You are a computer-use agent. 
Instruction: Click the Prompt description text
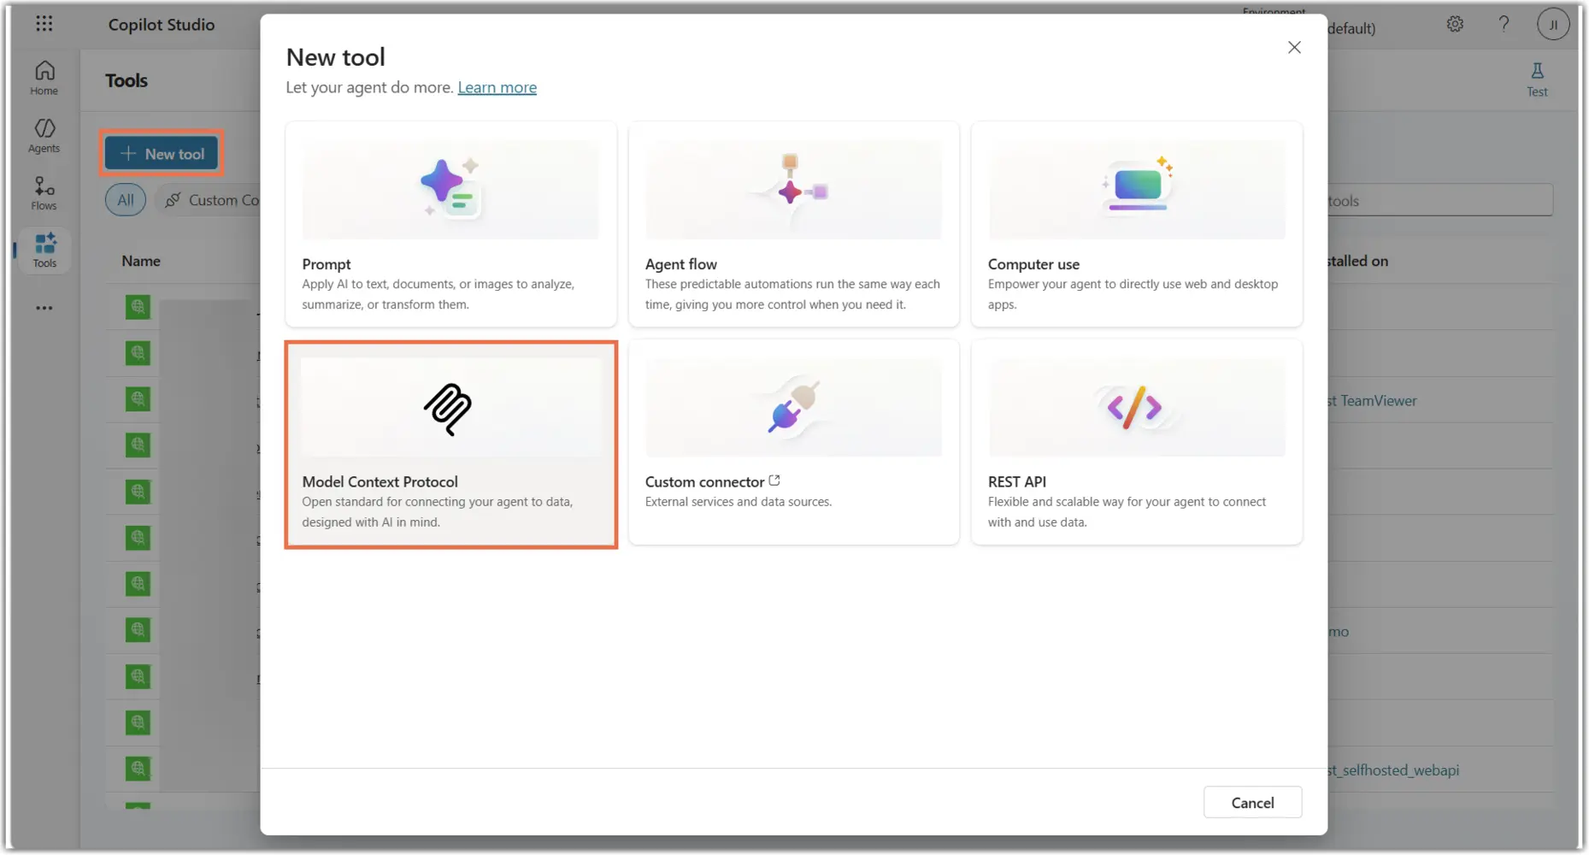438,294
